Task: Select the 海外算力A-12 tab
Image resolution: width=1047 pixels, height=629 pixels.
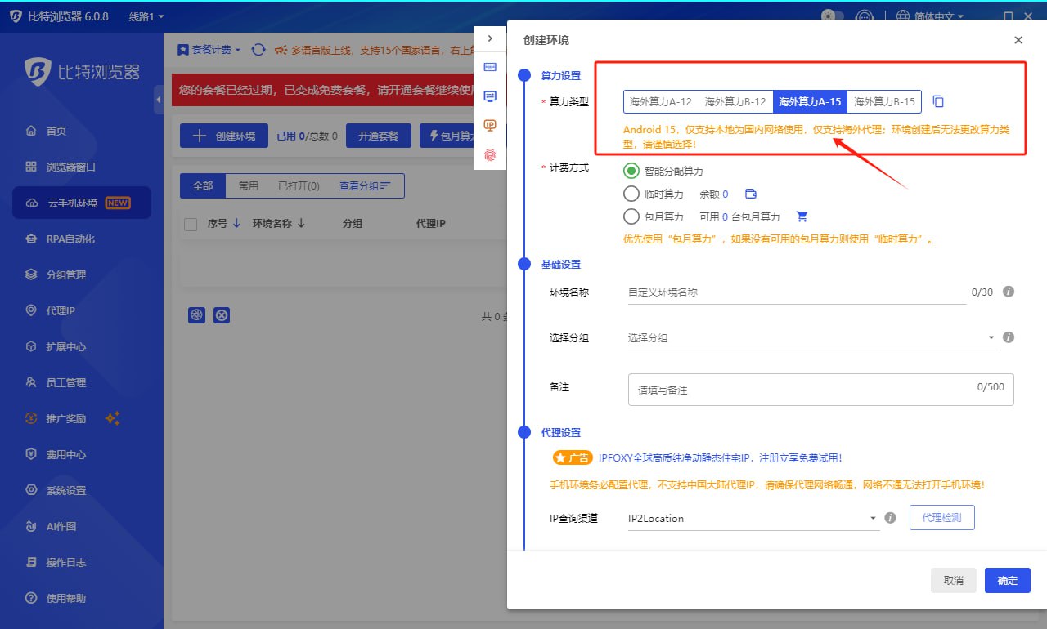Action: [x=661, y=102]
